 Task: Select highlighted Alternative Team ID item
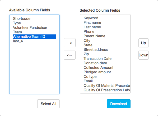[34, 37]
